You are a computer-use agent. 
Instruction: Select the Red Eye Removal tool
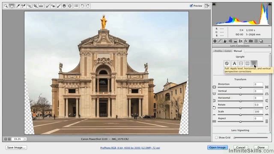53,6
